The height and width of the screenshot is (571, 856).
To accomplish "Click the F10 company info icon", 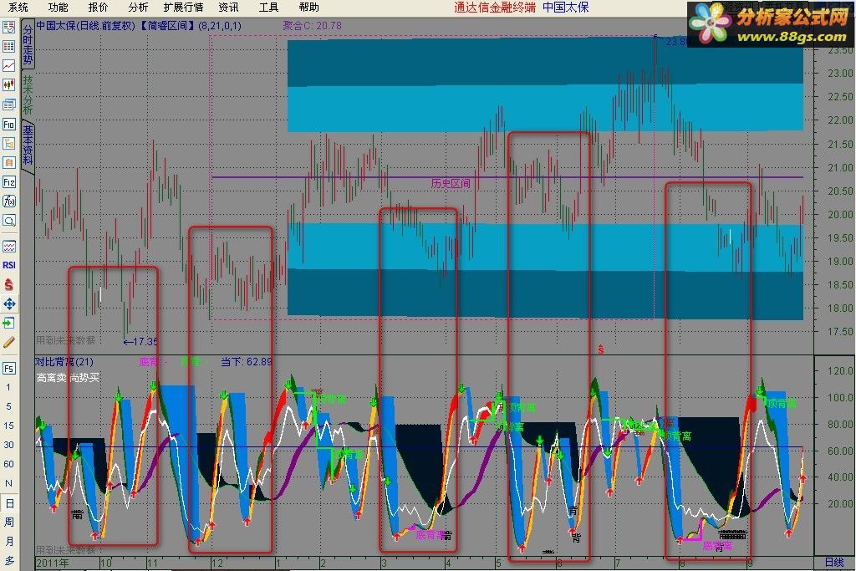I will pos(8,125).
